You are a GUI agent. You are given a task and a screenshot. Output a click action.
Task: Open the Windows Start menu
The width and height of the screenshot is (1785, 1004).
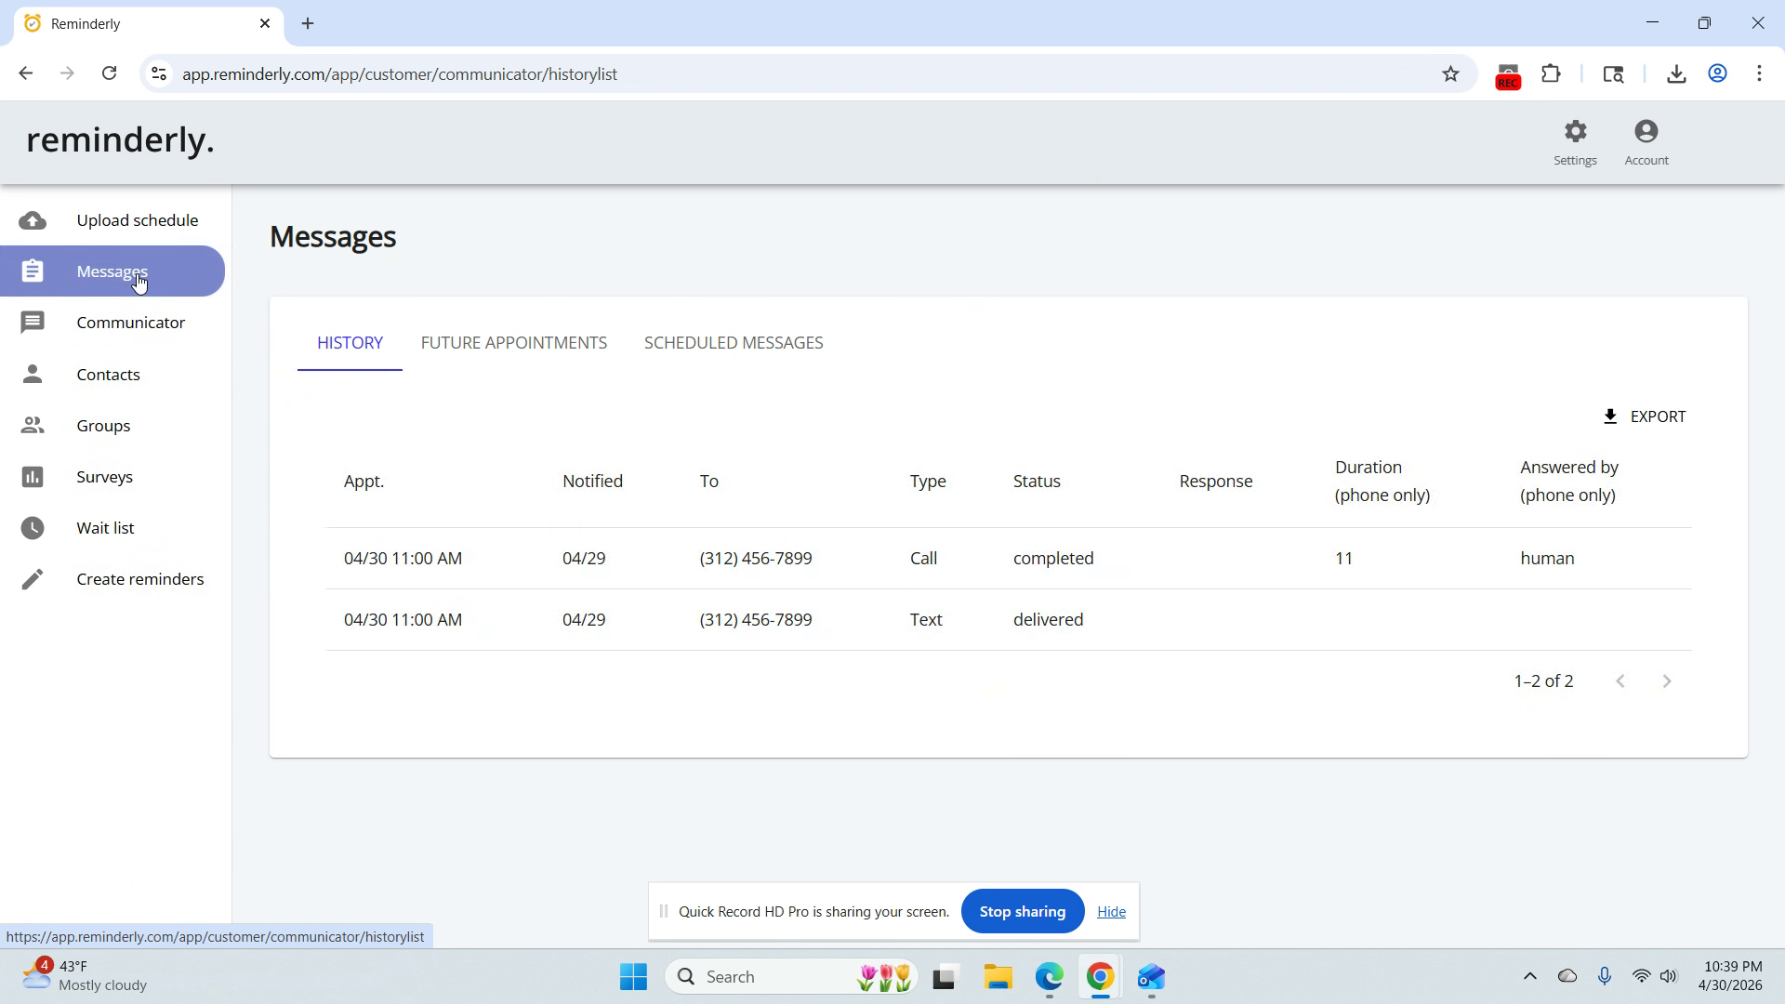[x=633, y=977]
